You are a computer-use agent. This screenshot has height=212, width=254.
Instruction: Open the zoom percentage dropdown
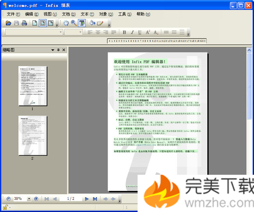click(x=29, y=199)
